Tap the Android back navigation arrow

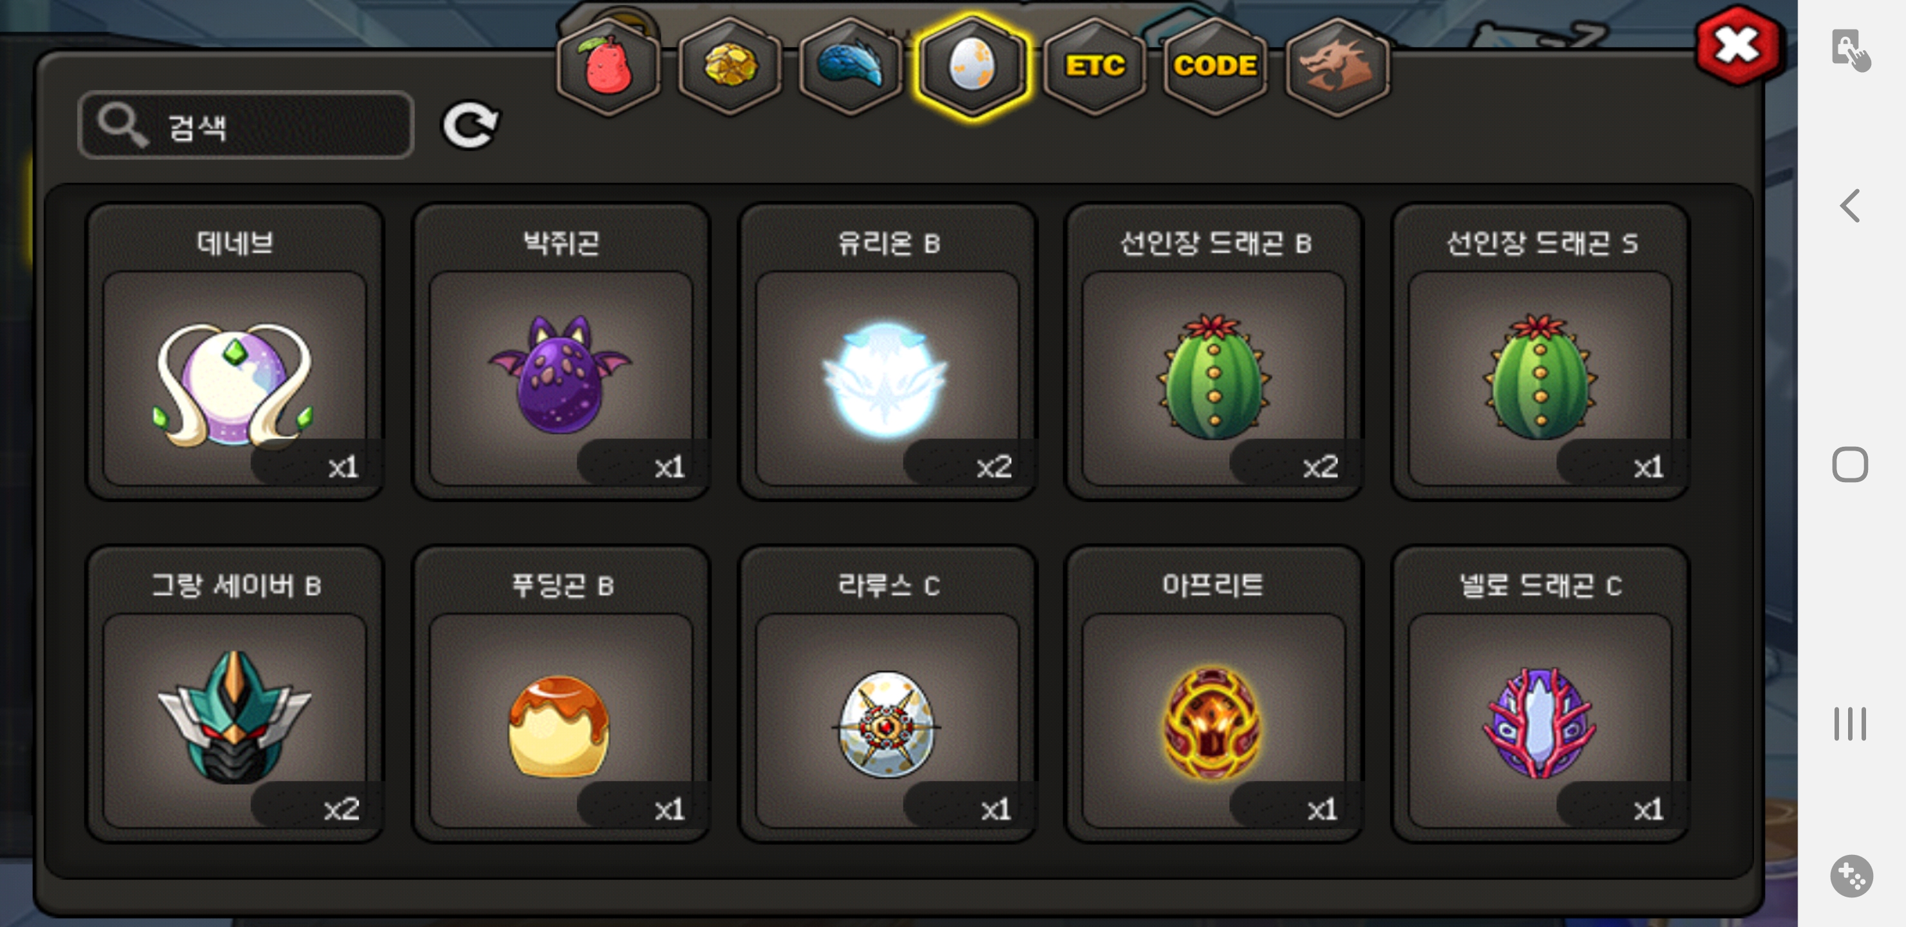tap(1850, 205)
